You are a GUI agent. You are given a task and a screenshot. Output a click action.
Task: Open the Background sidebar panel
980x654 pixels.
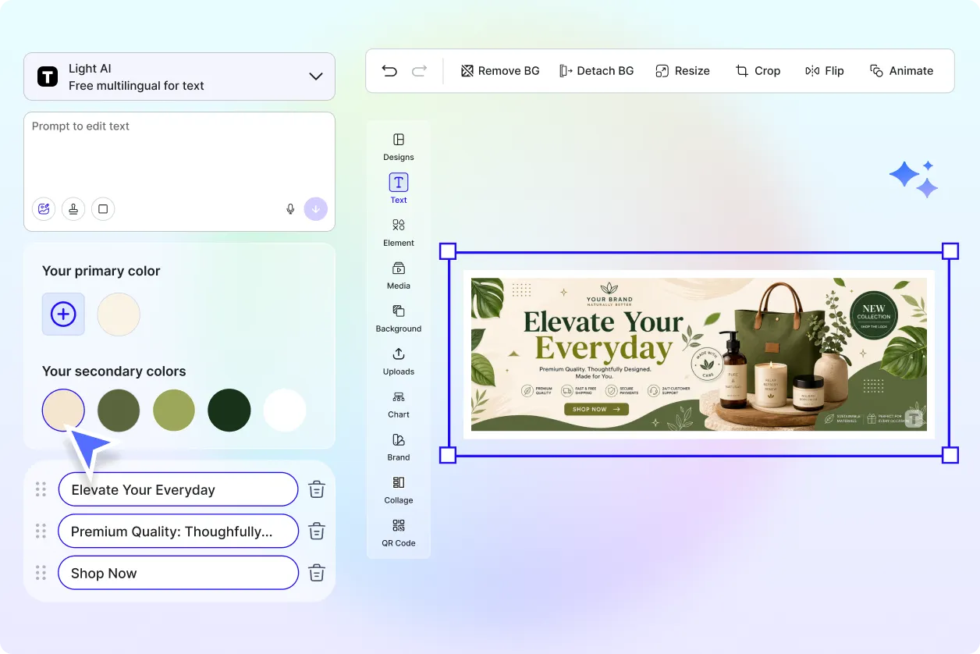(399, 318)
